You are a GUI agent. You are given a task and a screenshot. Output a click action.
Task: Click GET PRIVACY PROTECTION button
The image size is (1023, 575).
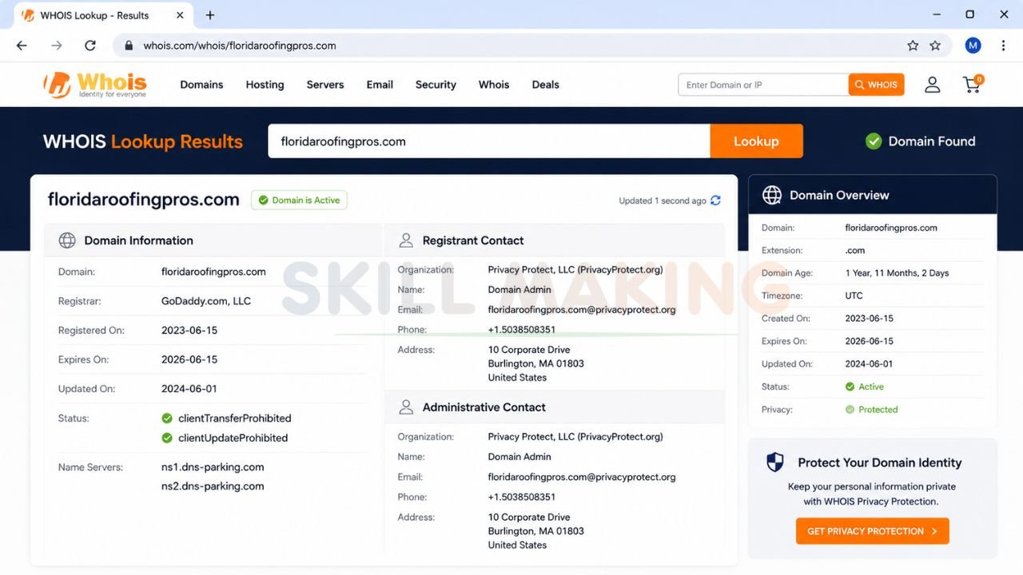click(872, 531)
